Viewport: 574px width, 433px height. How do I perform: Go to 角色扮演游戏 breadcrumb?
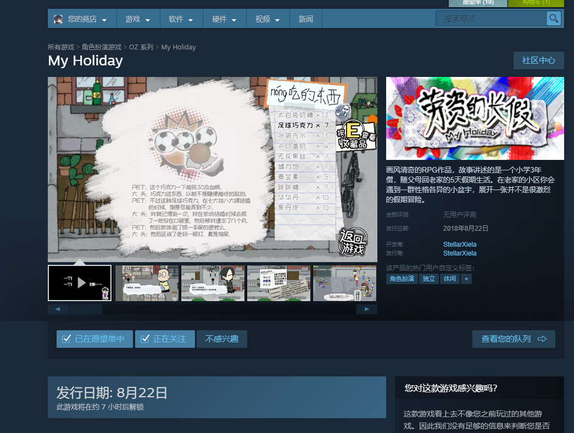click(102, 47)
